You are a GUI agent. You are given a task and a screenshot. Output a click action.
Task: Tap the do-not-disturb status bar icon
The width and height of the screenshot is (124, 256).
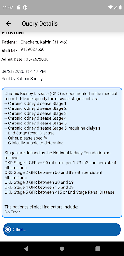(25, 7)
